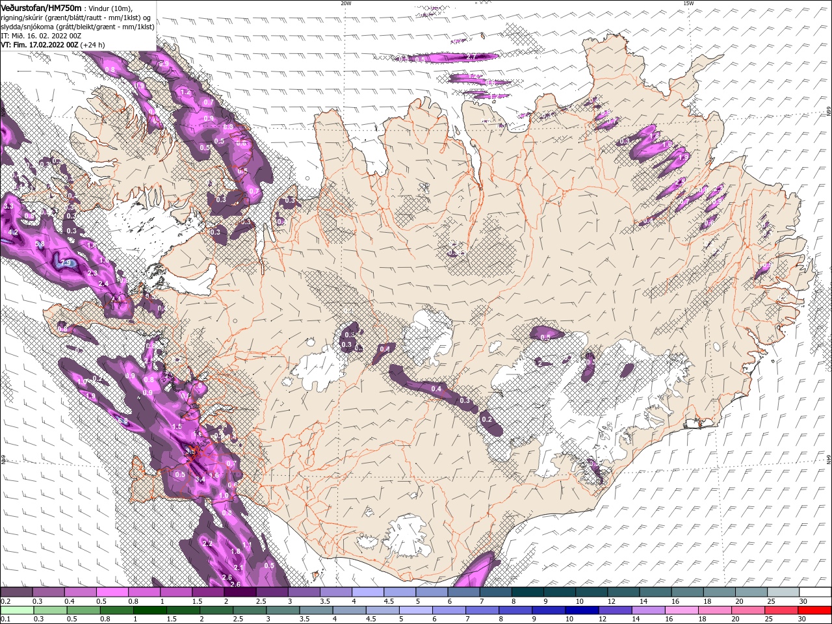The width and height of the screenshot is (832, 624).
Task: Pick lower legend swatch between 7 and 8
Action: point(482,610)
